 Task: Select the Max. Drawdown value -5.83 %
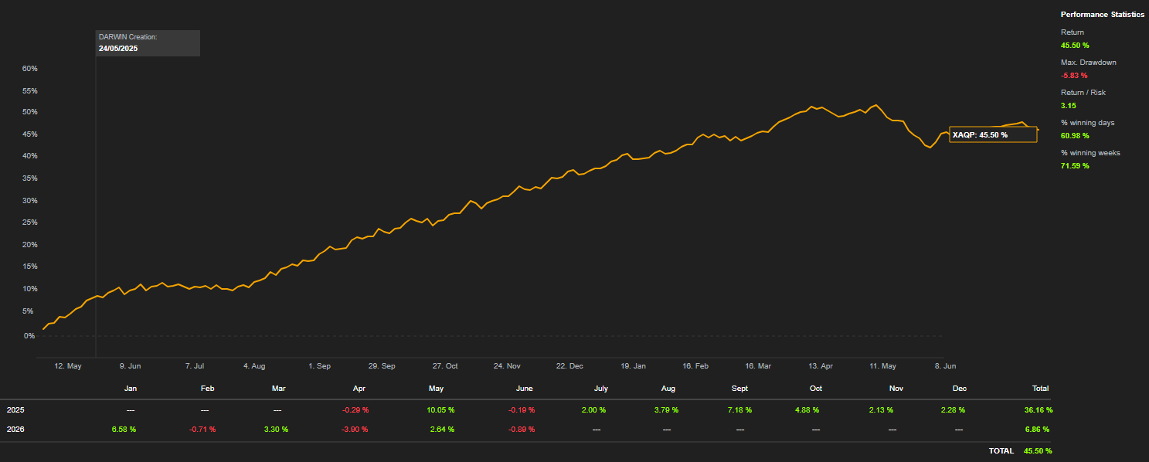(x=1074, y=76)
